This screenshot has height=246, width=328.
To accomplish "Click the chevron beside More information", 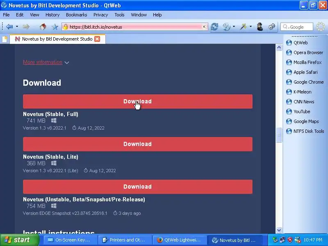I will (67, 63).
